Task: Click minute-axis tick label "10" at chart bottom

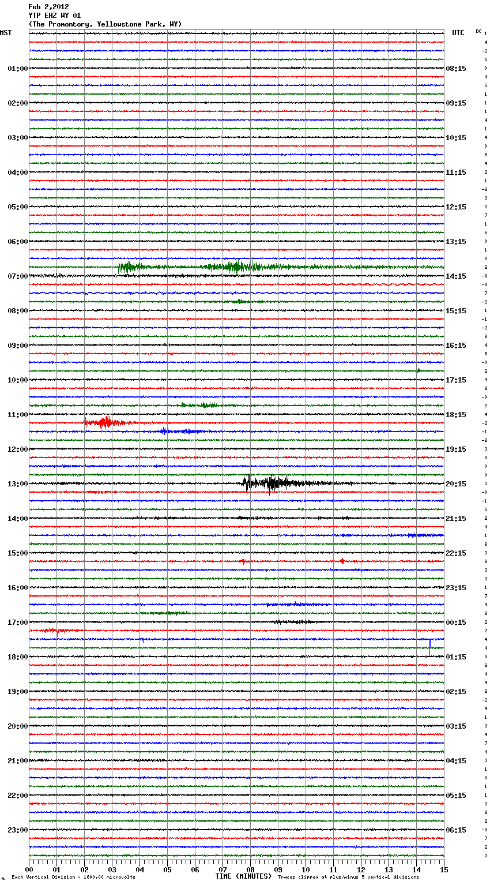Action: 306,869
